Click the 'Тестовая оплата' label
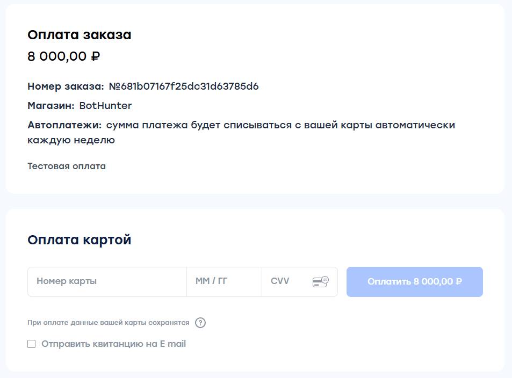The height and width of the screenshot is (378, 512). click(66, 166)
